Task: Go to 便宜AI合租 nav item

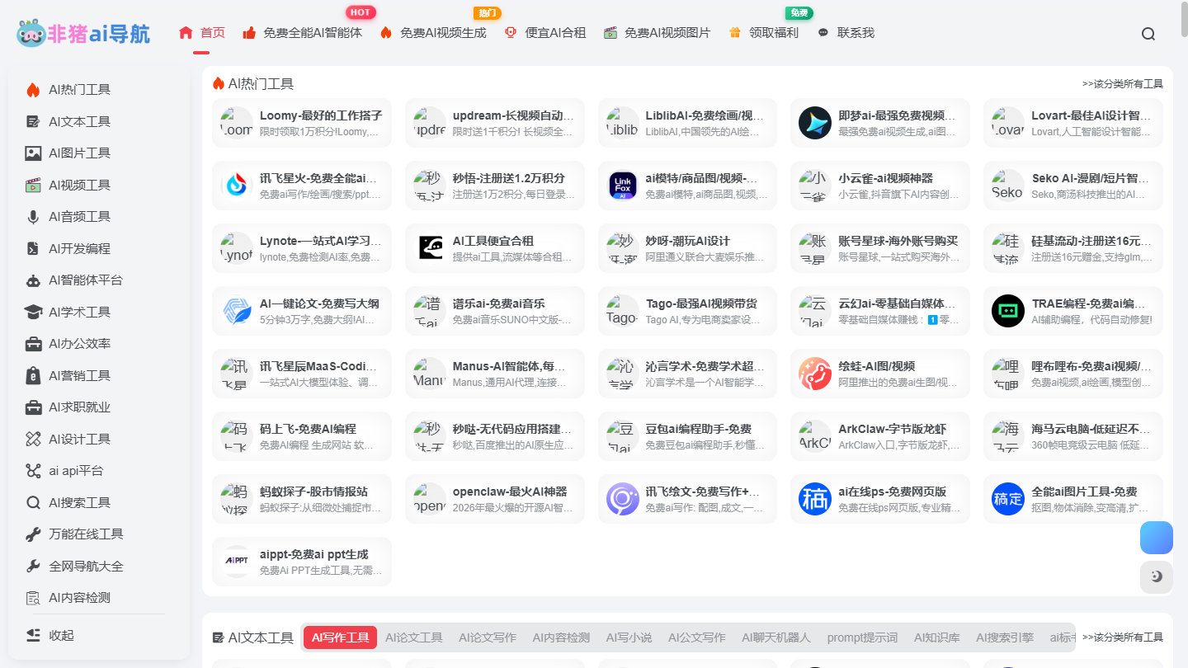Action: tap(545, 33)
